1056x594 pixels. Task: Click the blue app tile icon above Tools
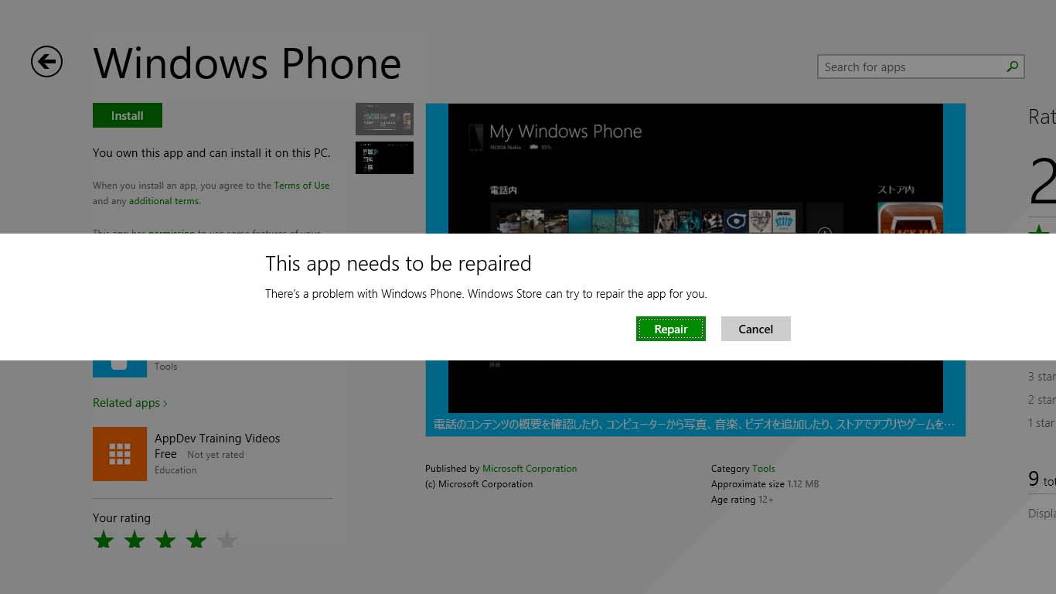[120, 368]
